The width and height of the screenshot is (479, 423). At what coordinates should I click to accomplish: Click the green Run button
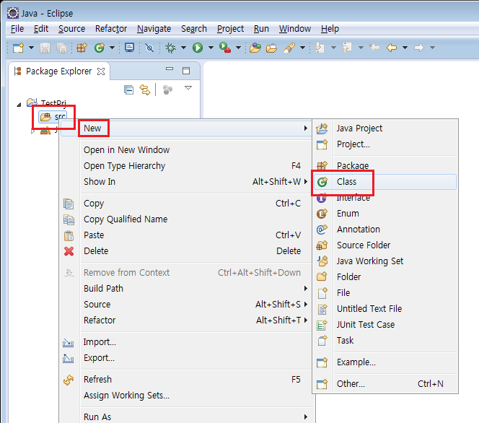coord(198,48)
